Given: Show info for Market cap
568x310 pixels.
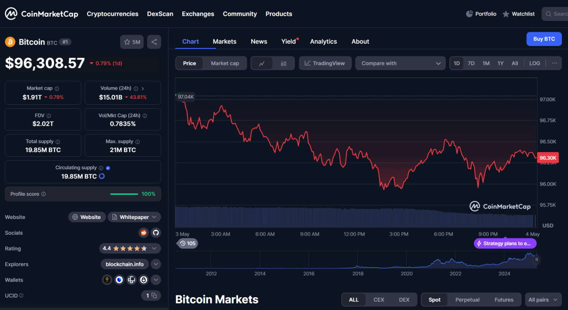Looking at the screenshot, I should click(57, 88).
